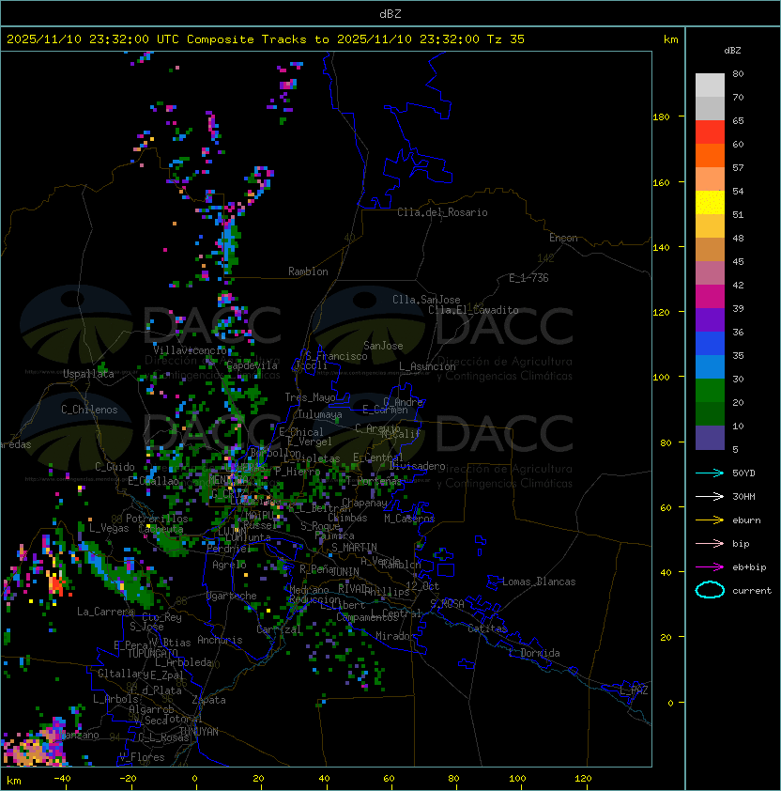
Task: Click the magenta eb+bip arrow in legend
Action: coord(710,567)
